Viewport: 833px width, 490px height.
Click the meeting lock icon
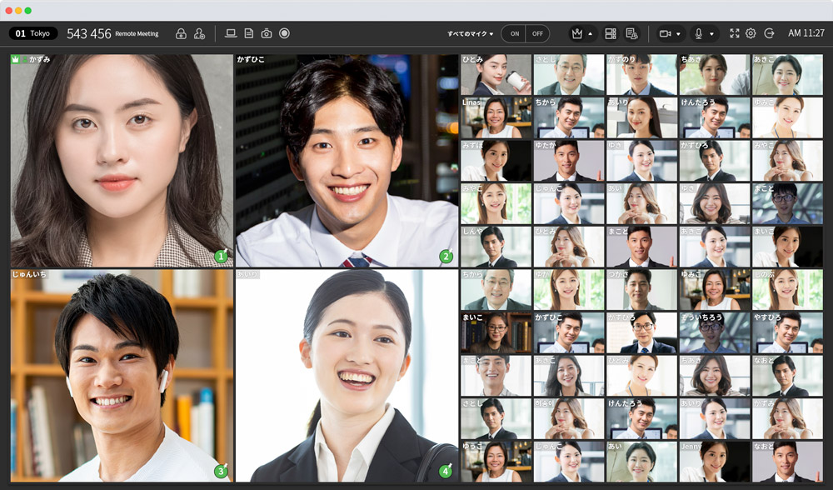(181, 33)
